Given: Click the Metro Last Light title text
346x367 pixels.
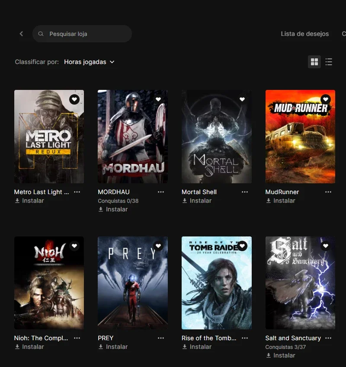Looking at the screenshot, I should coord(42,192).
